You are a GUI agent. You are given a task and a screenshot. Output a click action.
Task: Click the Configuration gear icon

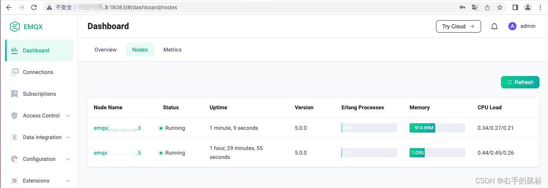[x=14, y=159]
